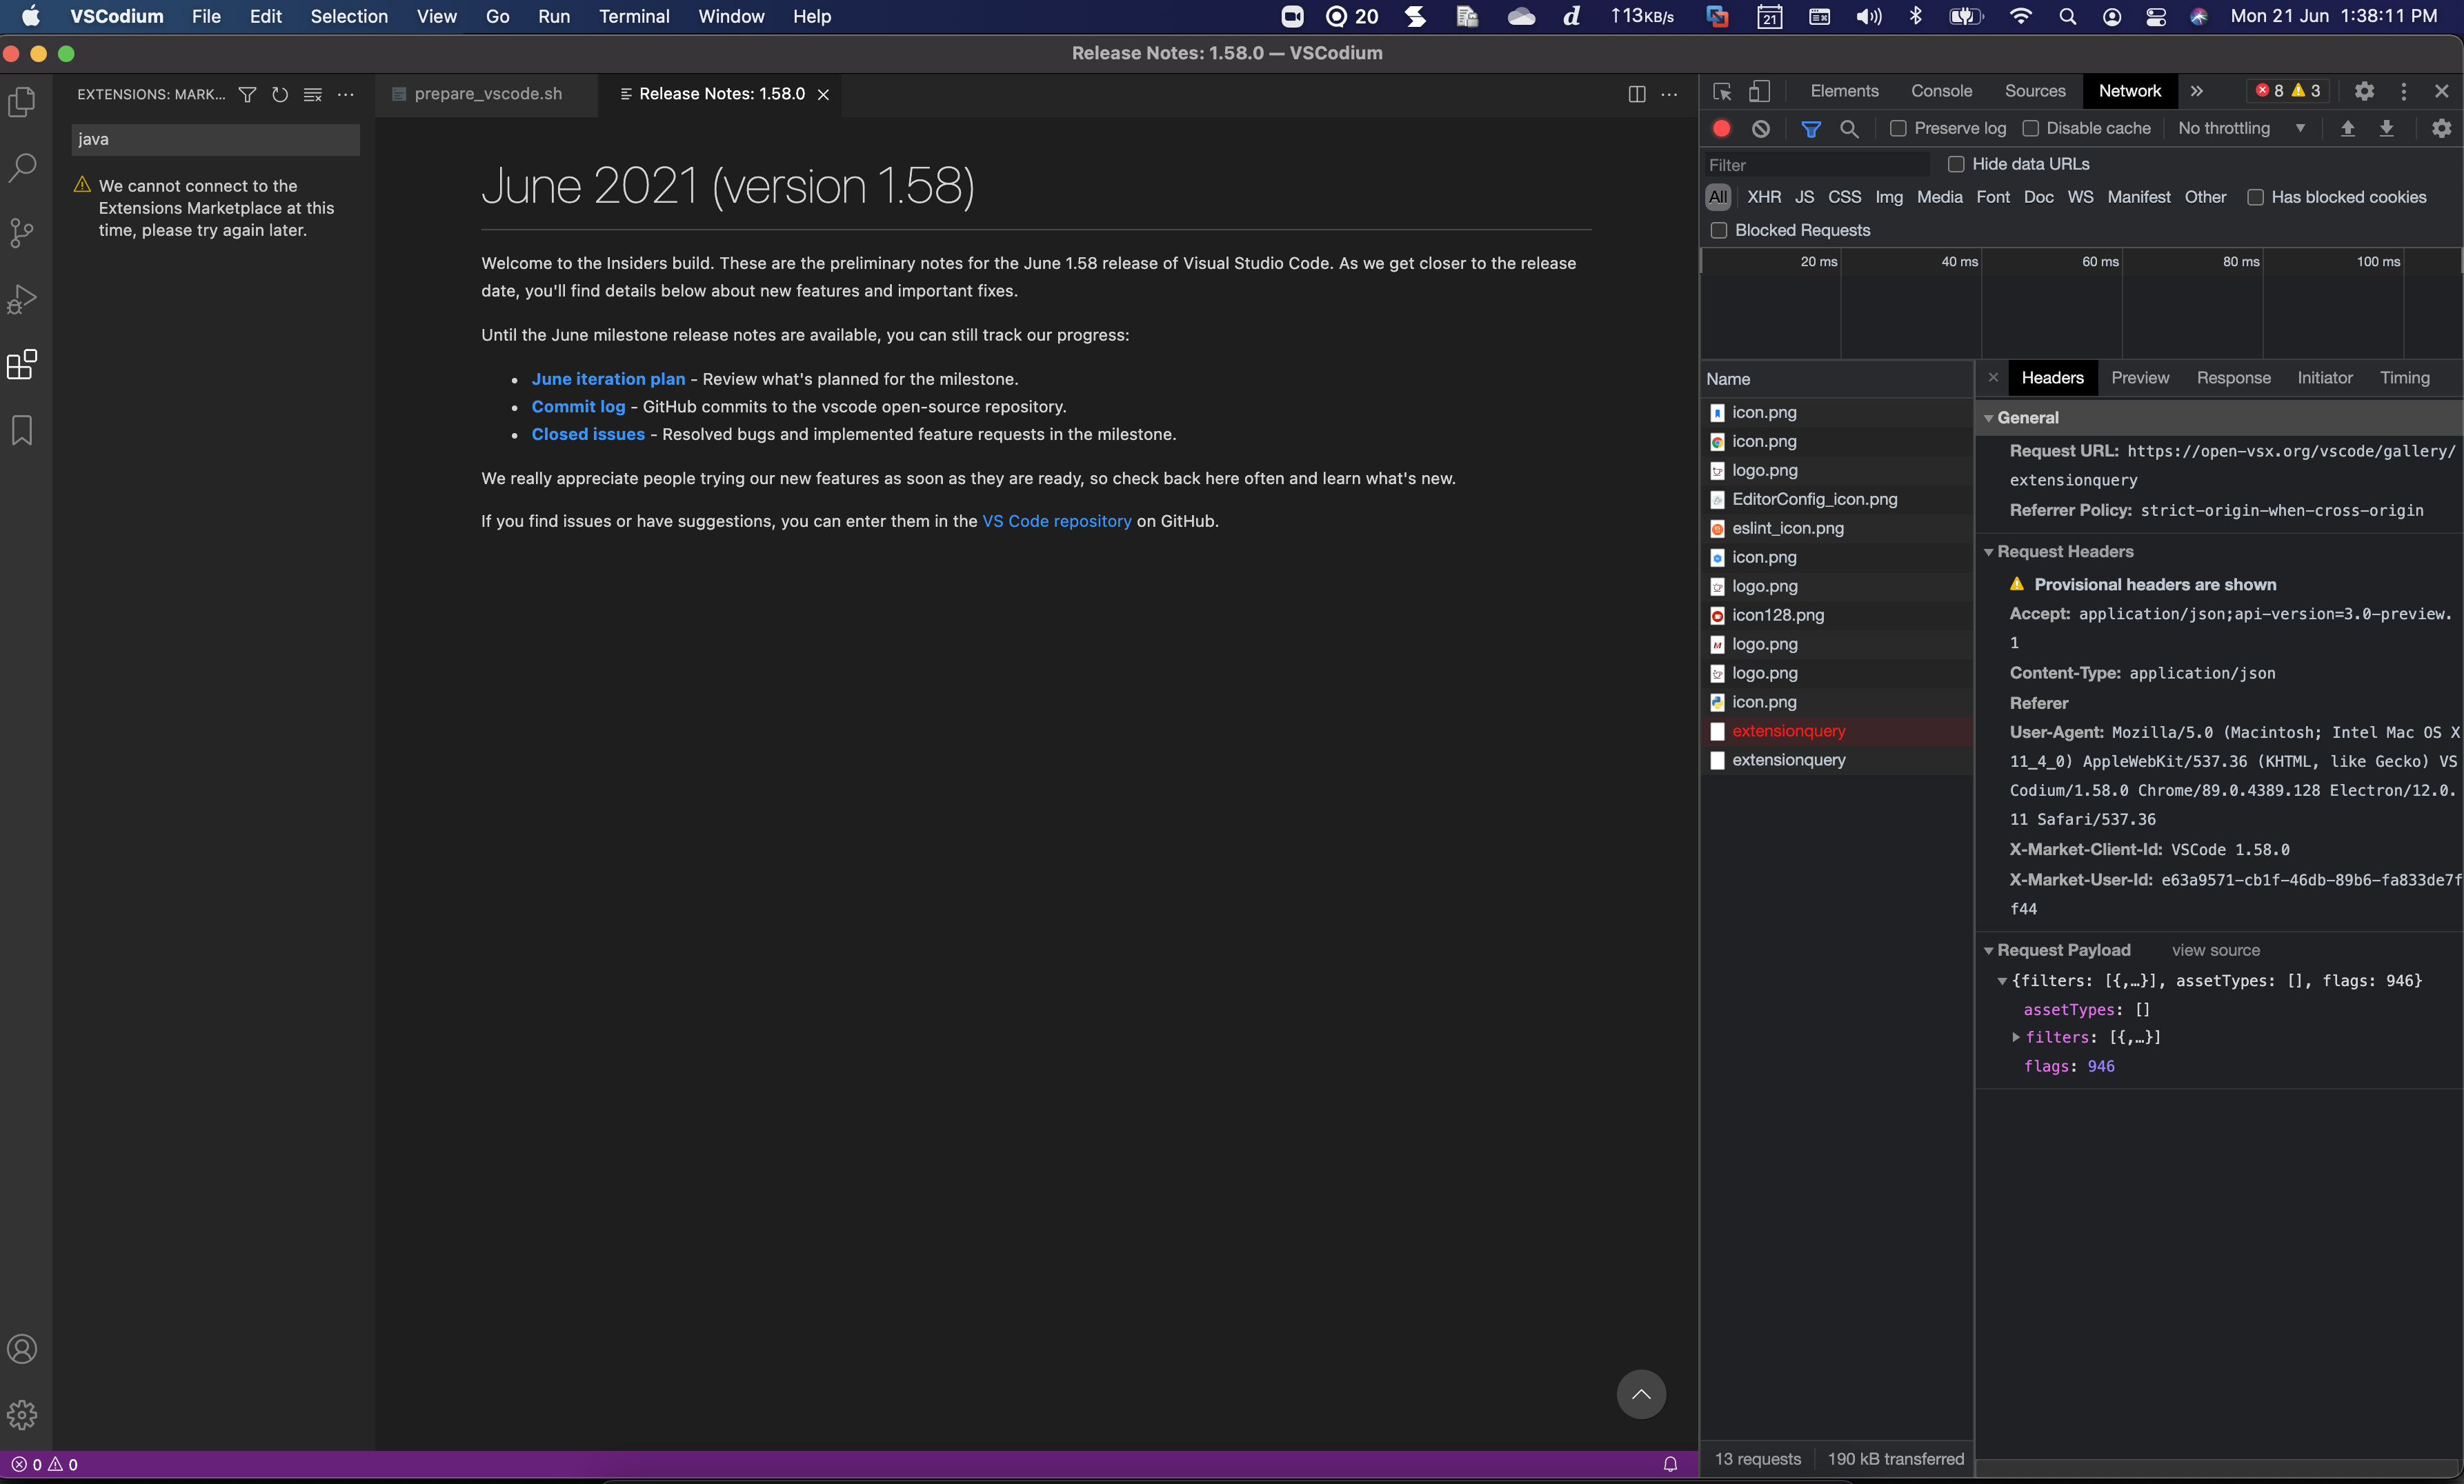Open DevTools network settings gear

[x=2440, y=128]
